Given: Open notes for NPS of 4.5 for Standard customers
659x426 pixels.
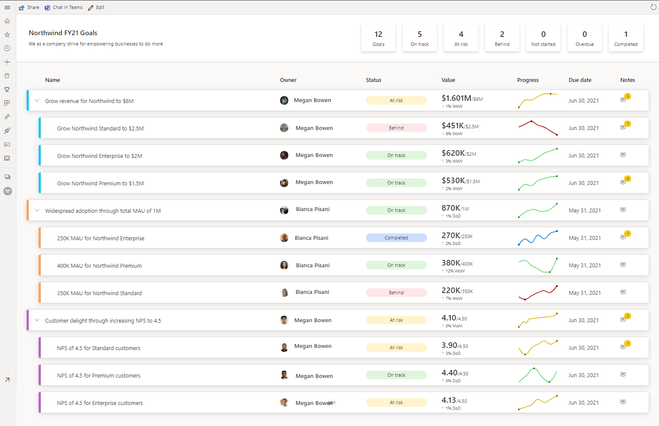Looking at the screenshot, I should pos(623,347).
